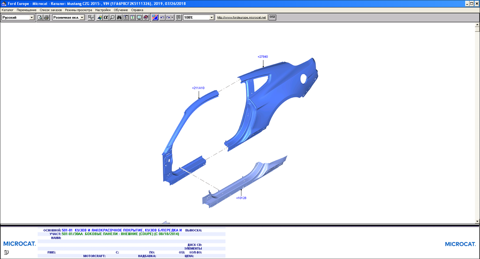
Task: Select part callout 211A10
Action: pos(198,88)
